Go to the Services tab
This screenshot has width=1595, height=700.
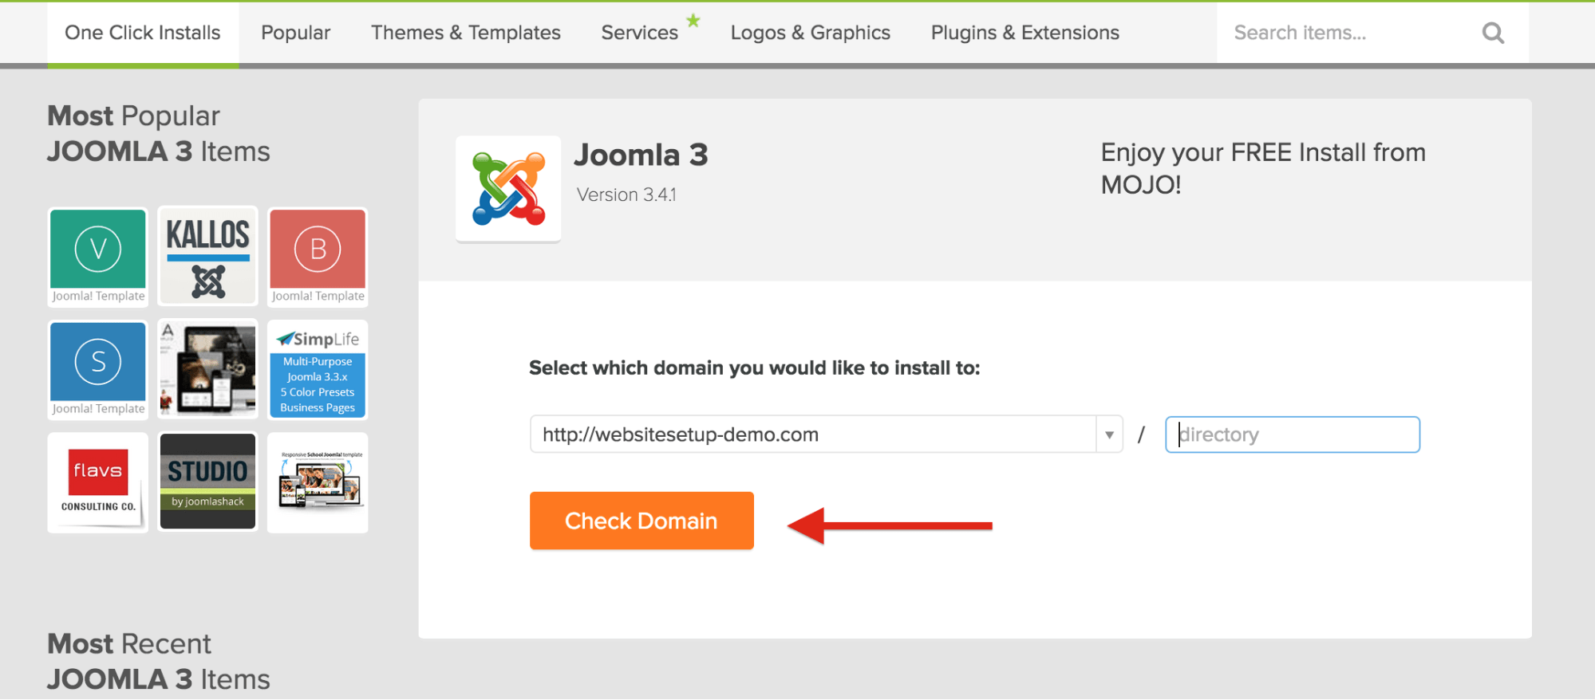pos(640,33)
